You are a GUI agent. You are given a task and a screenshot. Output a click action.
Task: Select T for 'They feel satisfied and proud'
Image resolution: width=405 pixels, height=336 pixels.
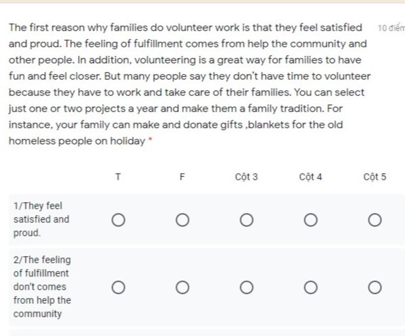tap(118, 220)
